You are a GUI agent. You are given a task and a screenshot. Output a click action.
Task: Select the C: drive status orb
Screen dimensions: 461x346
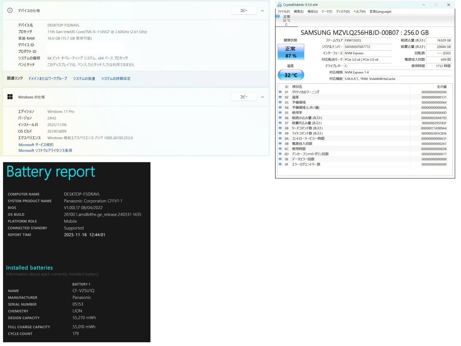tap(278, 17)
